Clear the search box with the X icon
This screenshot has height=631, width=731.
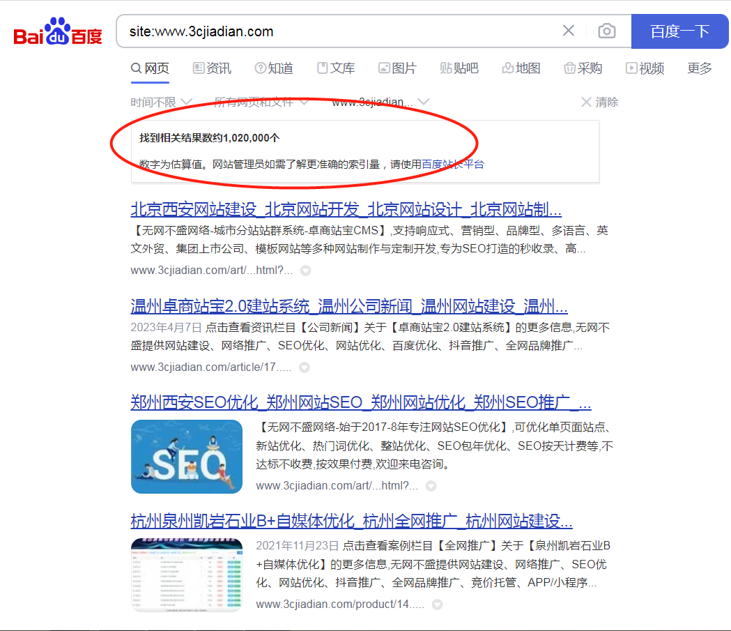(x=569, y=31)
